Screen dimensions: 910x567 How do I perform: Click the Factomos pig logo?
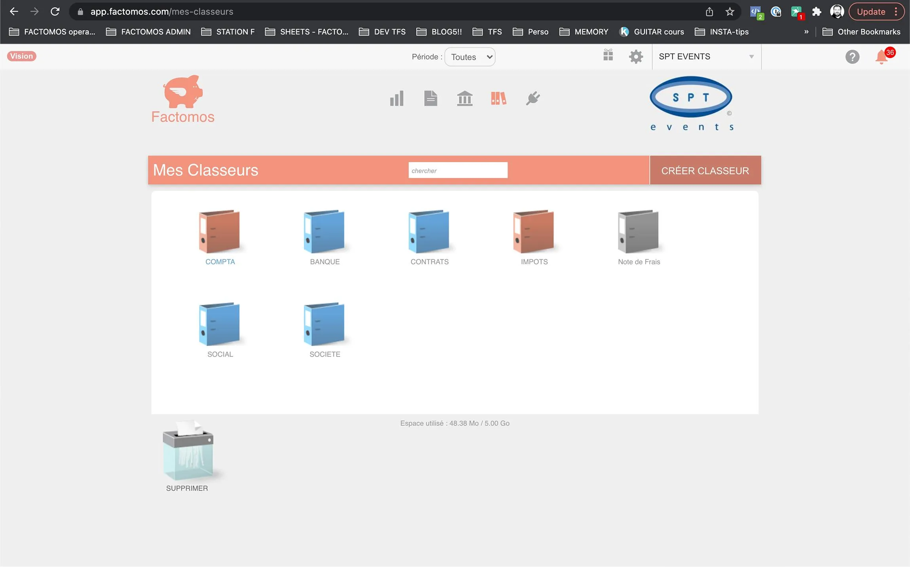click(x=183, y=99)
